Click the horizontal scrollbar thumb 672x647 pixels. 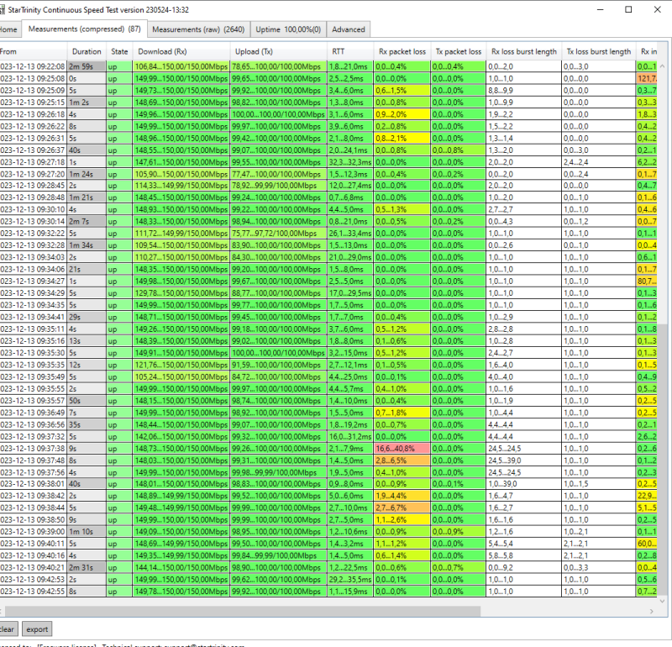242,612
